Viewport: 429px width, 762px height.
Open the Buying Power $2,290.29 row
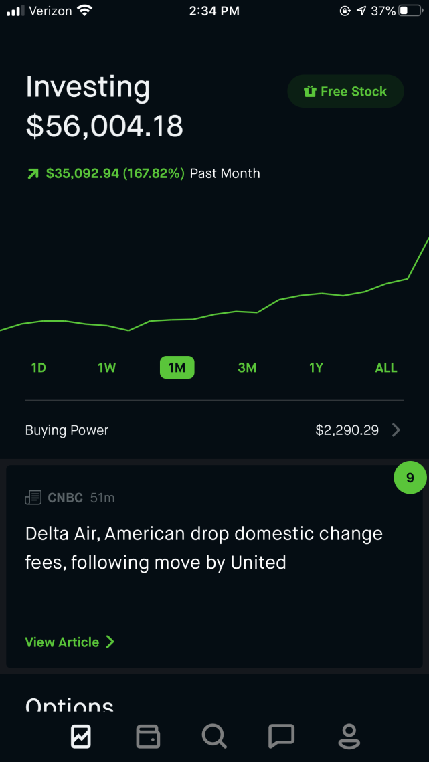214,430
